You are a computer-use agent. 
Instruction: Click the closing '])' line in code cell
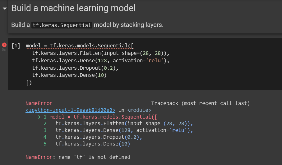(x=29, y=83)
